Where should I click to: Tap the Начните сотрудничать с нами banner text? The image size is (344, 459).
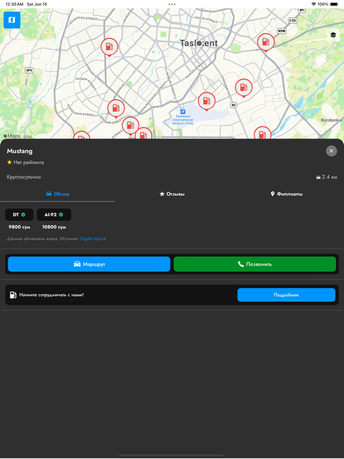[51, 295]
